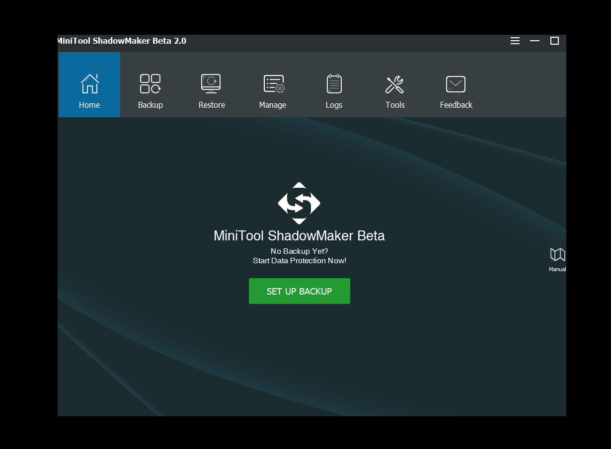Maximize the ShadowMaker window

[x=555, y=41]
